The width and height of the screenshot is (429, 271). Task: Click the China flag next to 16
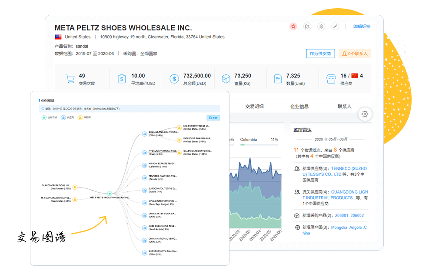(355, 76)
